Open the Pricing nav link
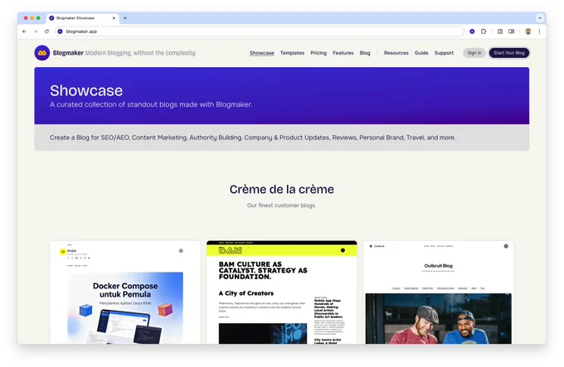The image size is (564, 367). [318, 53]
